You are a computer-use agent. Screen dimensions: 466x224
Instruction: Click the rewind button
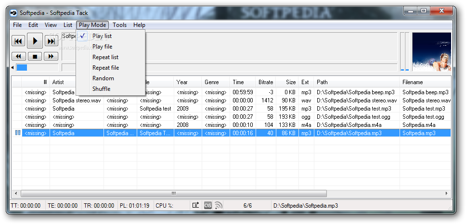pyautogui.click(x=18, y=56)
